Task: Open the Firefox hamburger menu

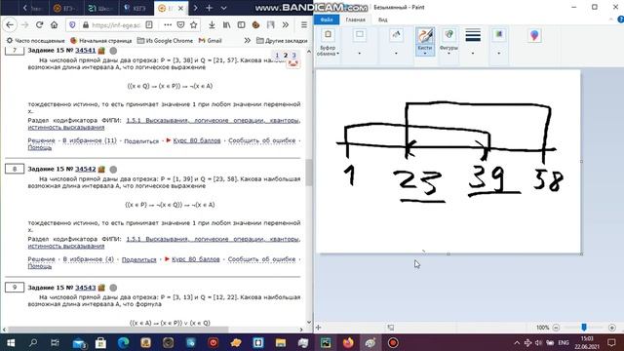Action: pyautogui.click(x=304, y=24)
